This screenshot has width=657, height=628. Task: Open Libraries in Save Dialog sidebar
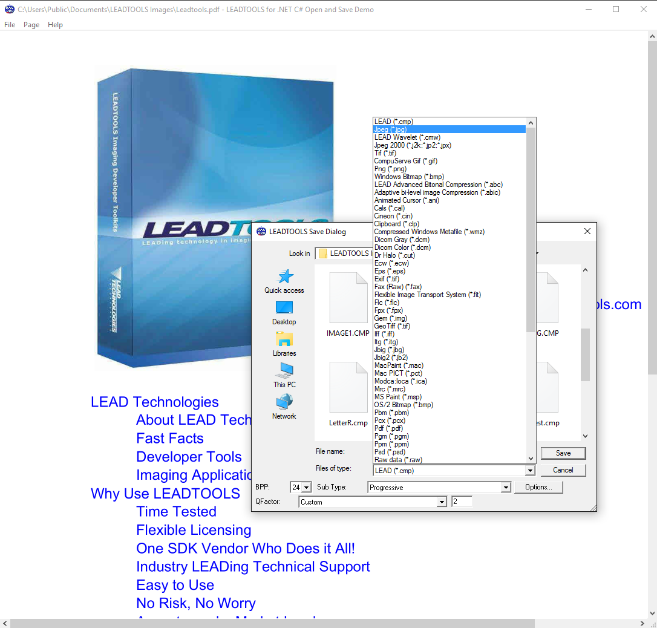tap(284, 344)
